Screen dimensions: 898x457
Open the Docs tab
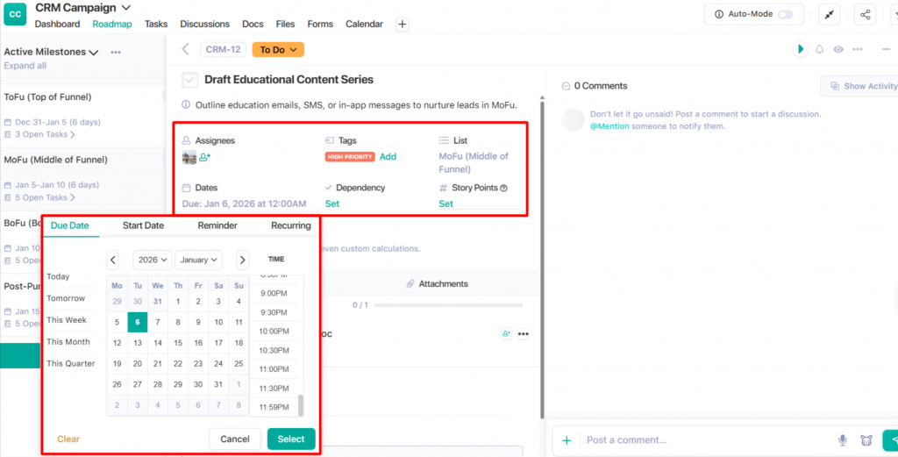[253, 24]
